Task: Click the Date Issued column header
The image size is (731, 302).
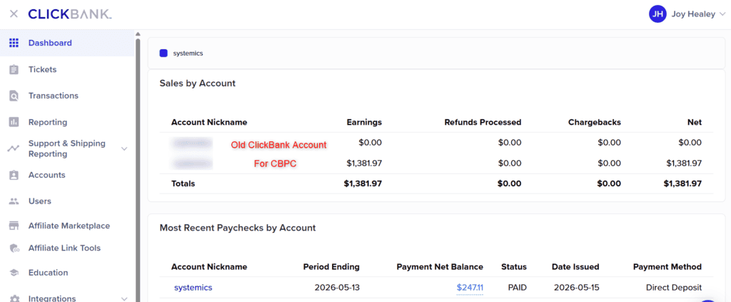Action: (x=575, y=267)
